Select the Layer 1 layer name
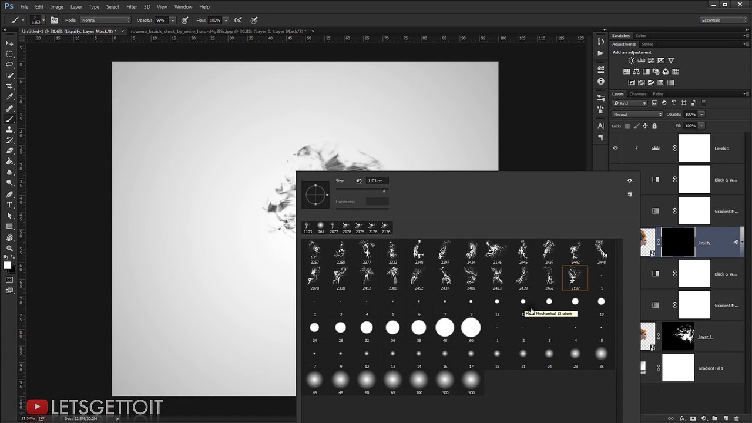Screen dimensions: 752x423 pyautogui.click(x=705, y=337)
